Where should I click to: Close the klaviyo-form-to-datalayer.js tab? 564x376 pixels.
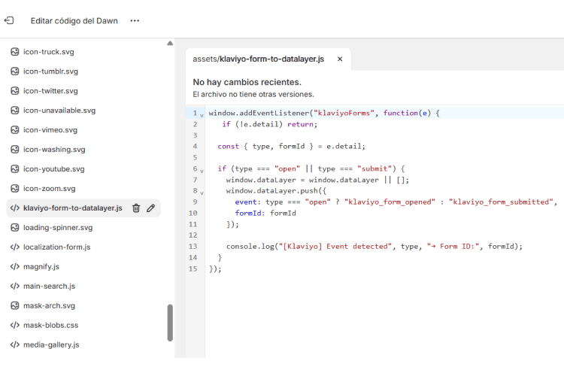(x=340, y=59)
